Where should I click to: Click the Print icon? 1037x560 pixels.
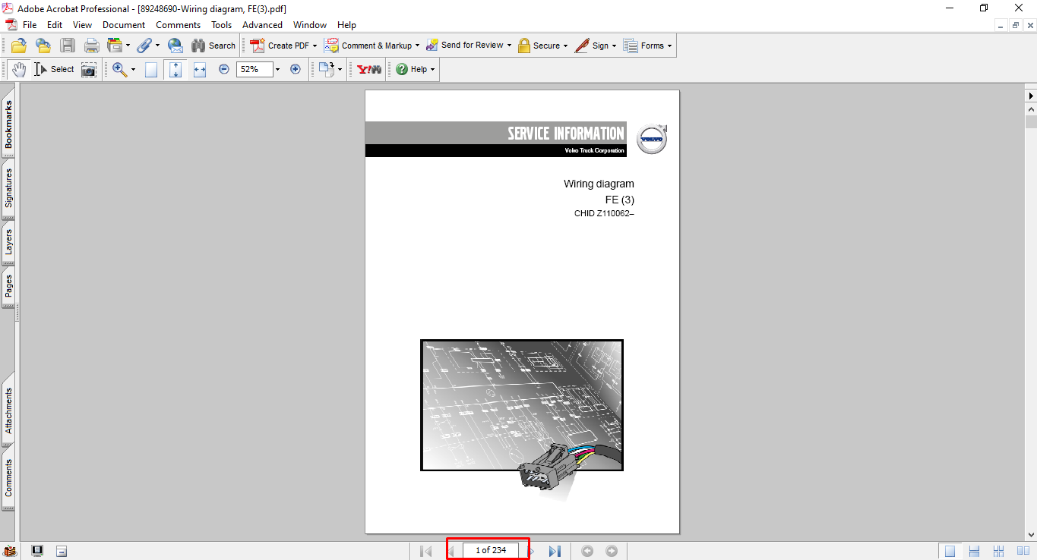click(92, 46)
